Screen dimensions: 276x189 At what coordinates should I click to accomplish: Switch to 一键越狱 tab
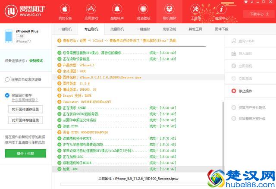(x=143, y=29)
